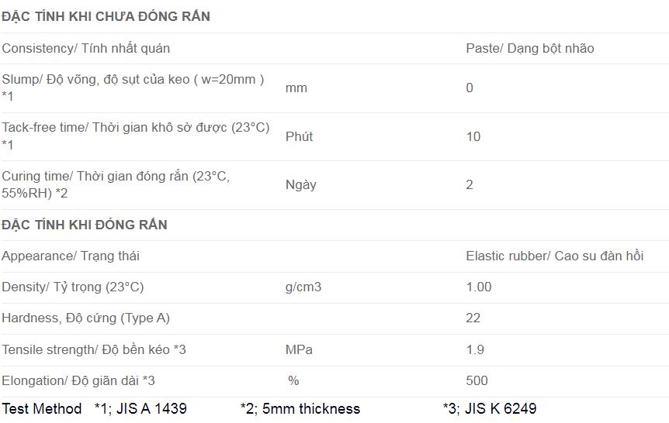Click the Curing time row label
The width and height of the screenshot is (669, 423).
click(x=116, y=177)
